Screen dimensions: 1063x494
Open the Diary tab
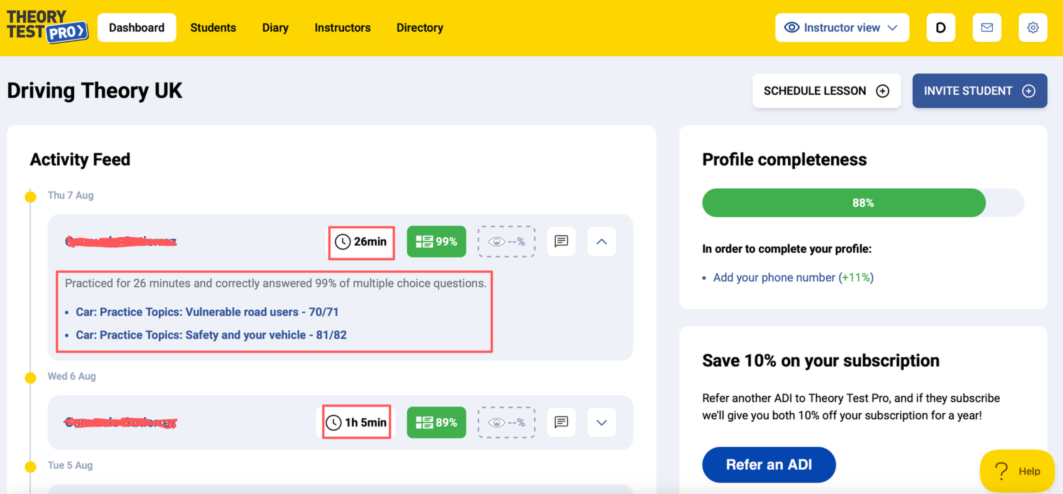click(x=275, y=27)
